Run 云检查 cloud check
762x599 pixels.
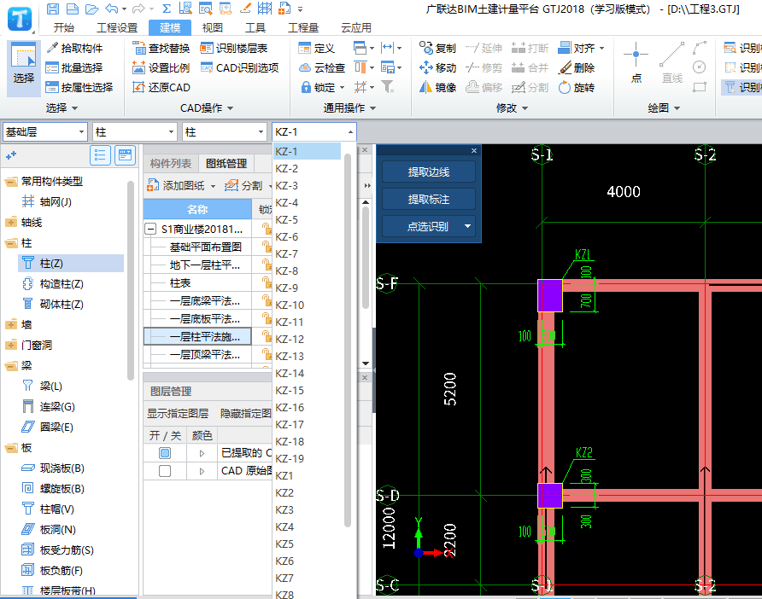coord(322,68)
